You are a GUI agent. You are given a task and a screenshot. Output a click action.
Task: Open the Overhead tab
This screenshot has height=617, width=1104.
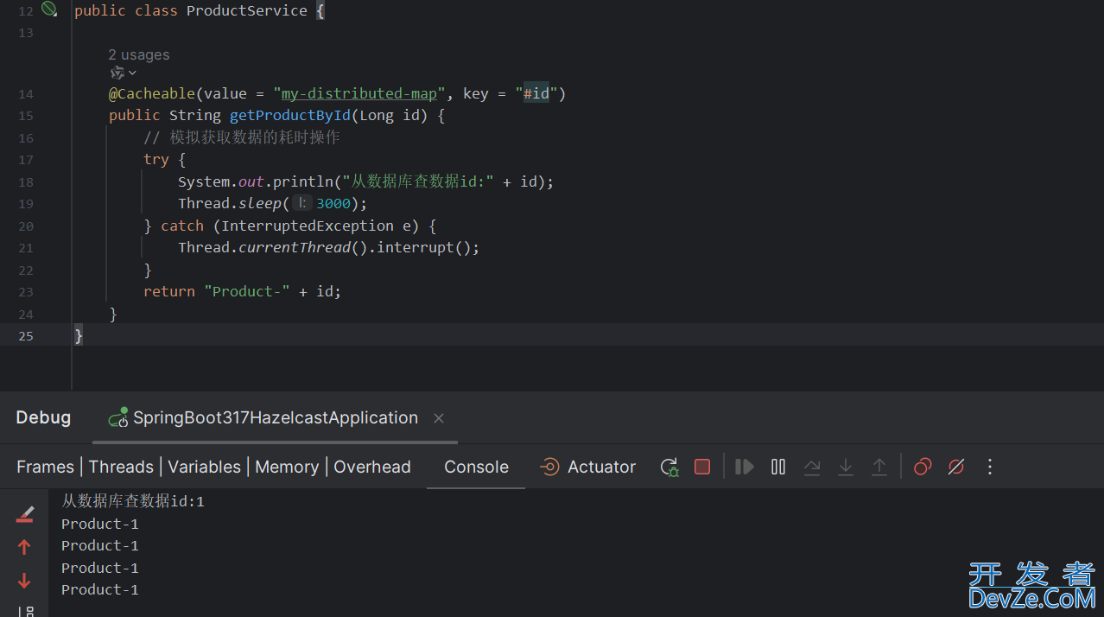pos(372,467)
